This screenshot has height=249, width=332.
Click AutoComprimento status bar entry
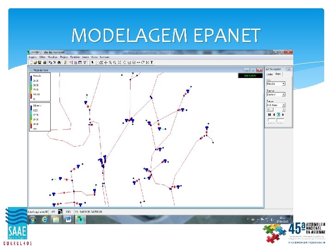(38, 212)
